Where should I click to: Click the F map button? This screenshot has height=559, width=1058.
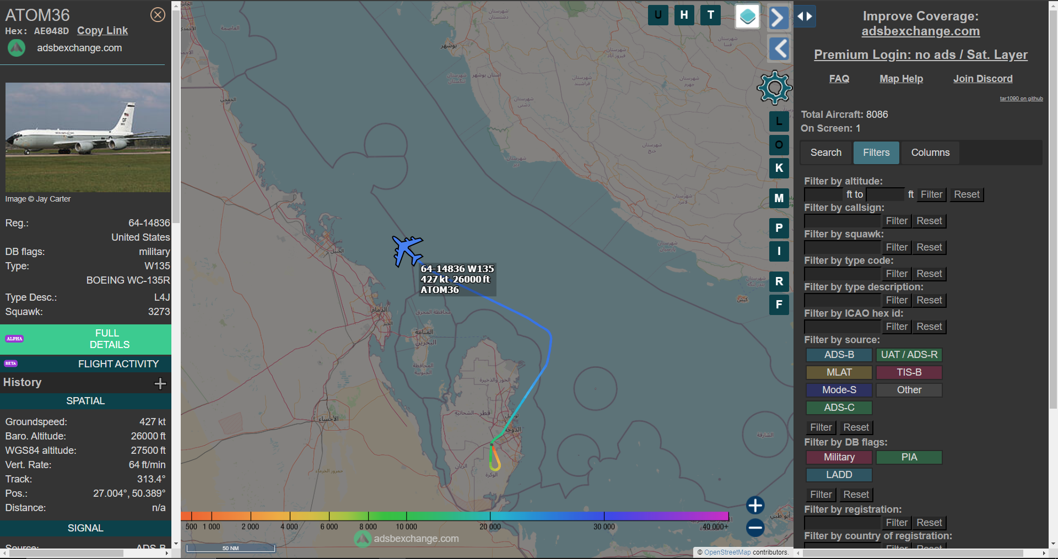(x=779, y=305)
